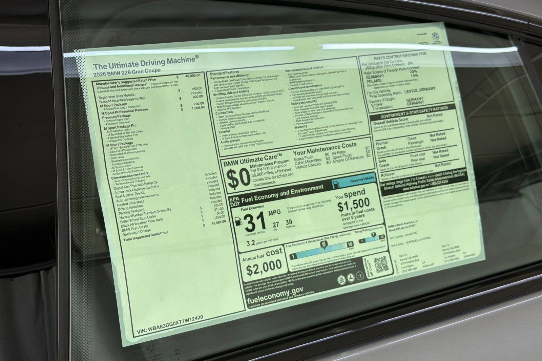Click '3.2 gallons per 100 miles' text

[x=262, y=242]
